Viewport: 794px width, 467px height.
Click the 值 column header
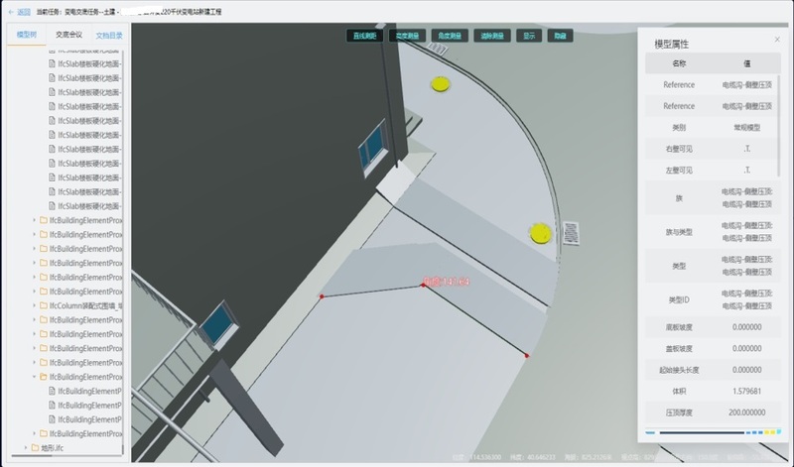[747, 63]
